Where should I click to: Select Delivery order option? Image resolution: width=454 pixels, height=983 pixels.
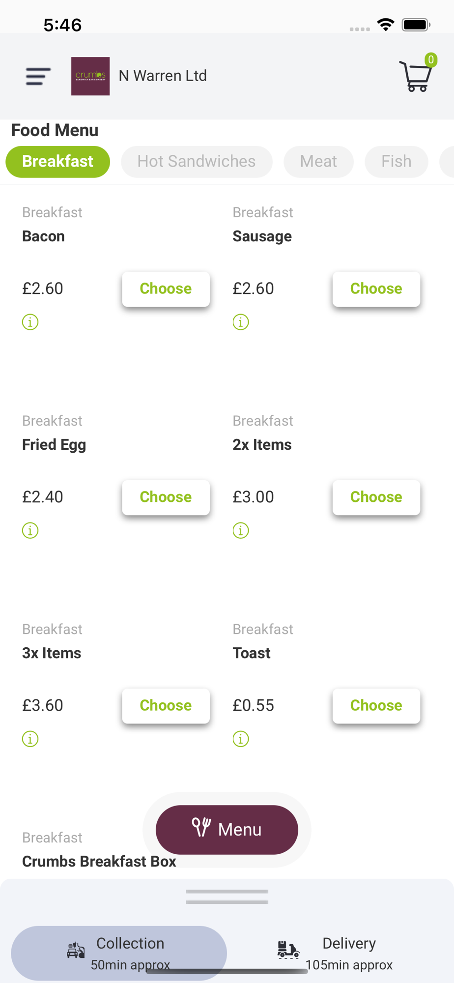click(x=336, y=953)
